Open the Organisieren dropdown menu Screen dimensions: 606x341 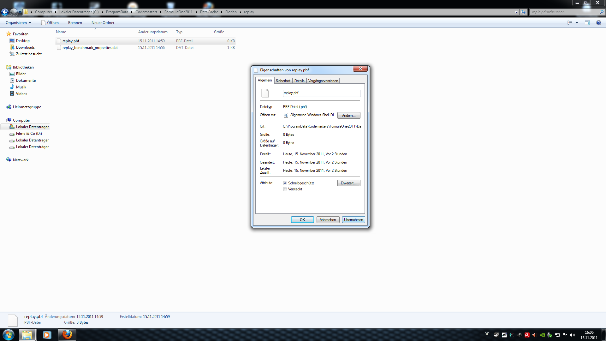[18, 23]
